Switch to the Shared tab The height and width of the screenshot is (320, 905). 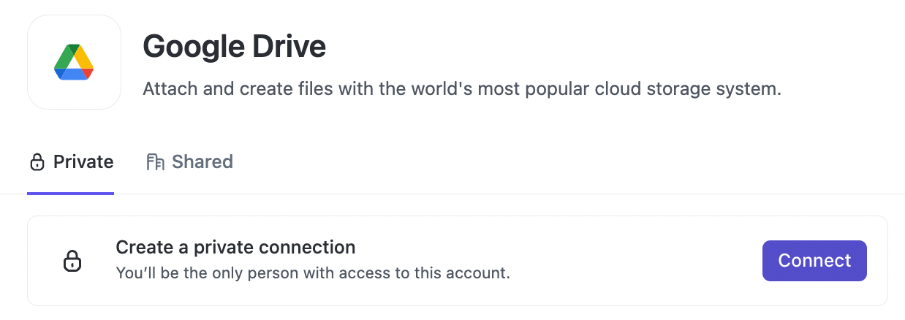click(x=190, y=162)
